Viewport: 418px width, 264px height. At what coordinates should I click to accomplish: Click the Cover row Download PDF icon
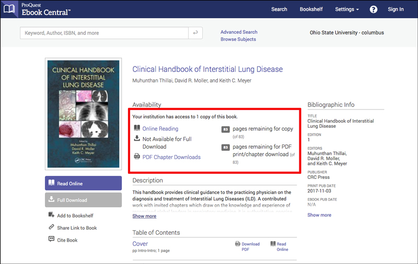tap(238, 244)
